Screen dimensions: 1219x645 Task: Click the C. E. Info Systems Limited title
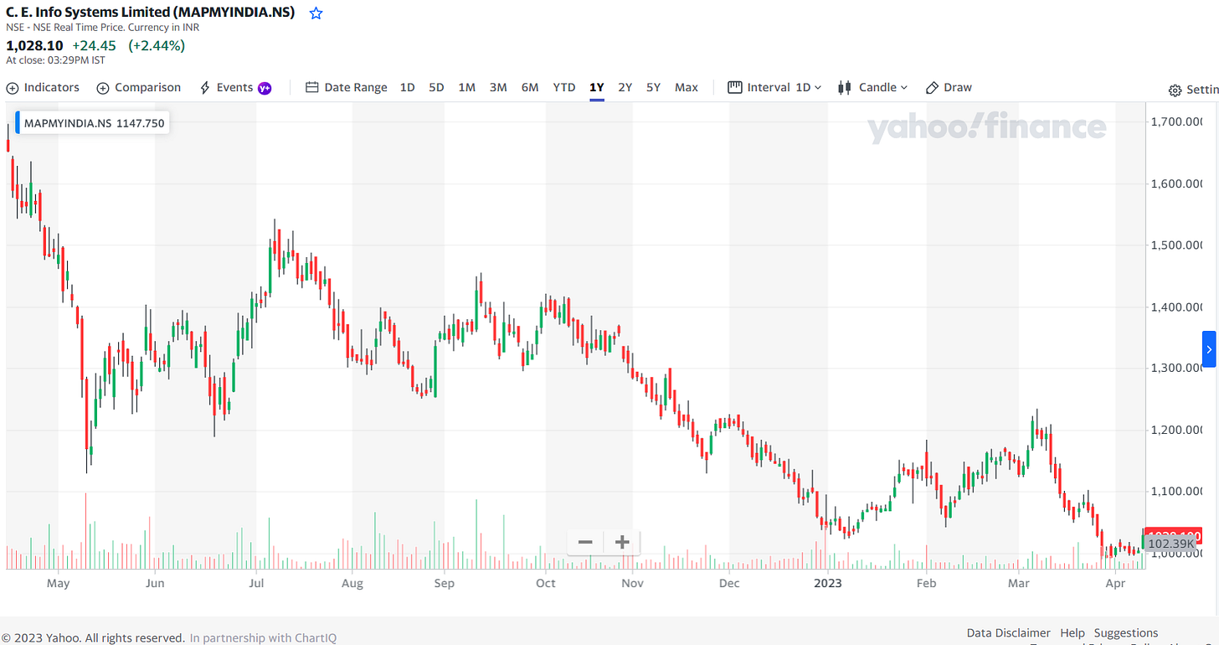pos(151,13)
